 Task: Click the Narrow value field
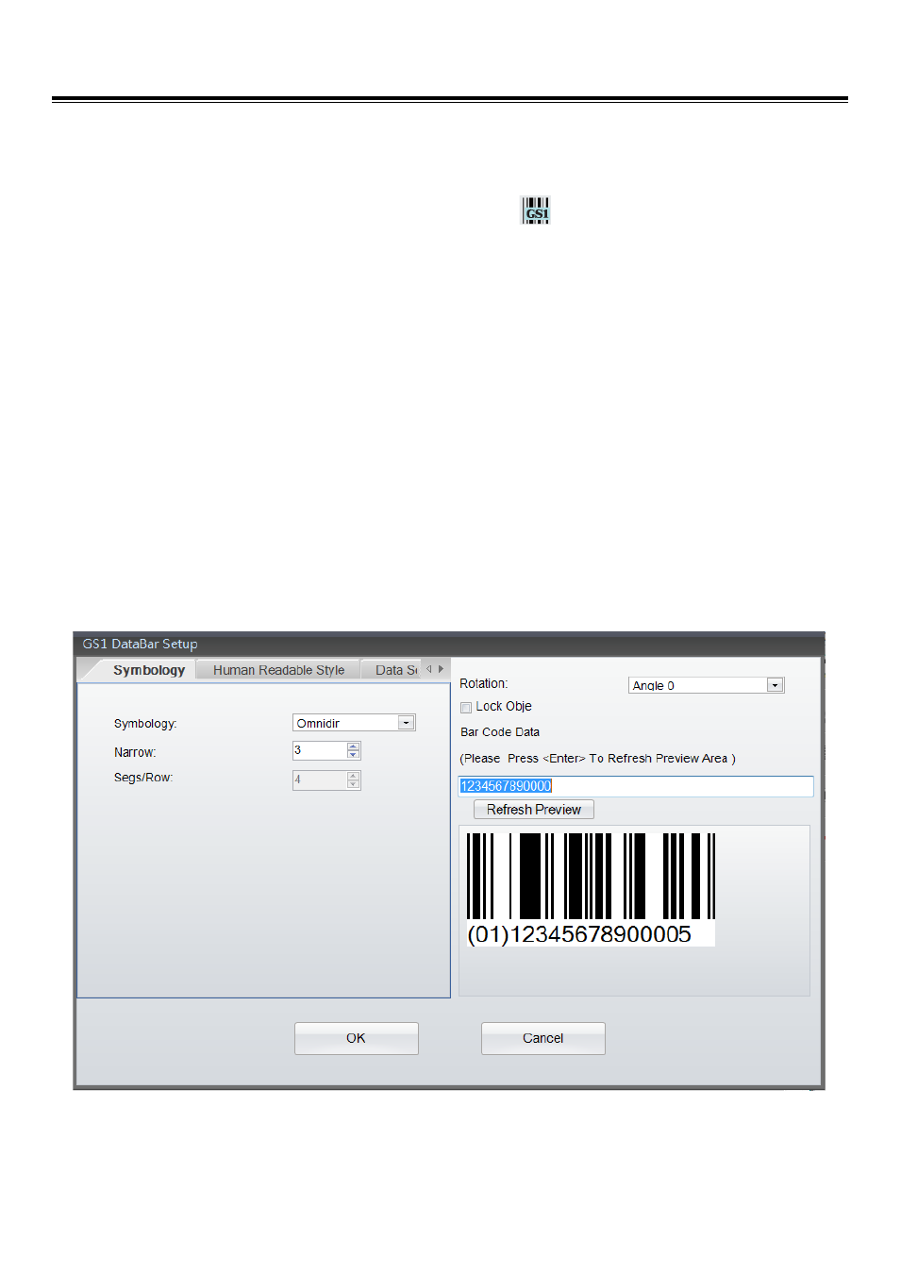tap(320, 750)
